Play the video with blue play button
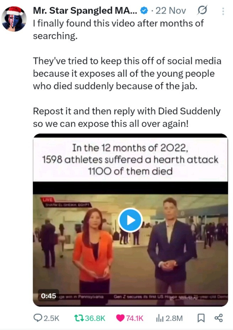 130,220
